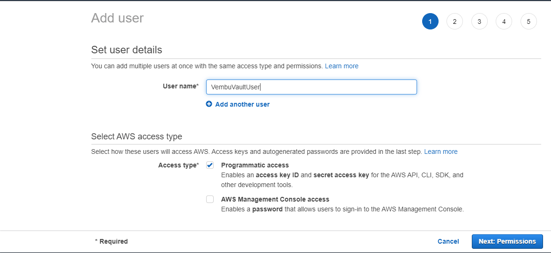Uncheck the Programmatic access checkbox

(210, 165)
